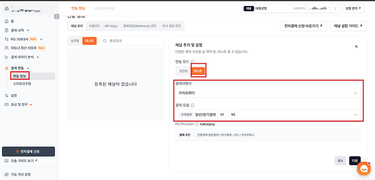375x180 pixels.
Task: Open the 스마트 라우팅 top tab
Action: 104,8
